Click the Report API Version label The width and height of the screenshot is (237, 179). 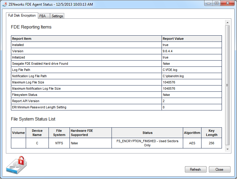click(x=26, y=101)
